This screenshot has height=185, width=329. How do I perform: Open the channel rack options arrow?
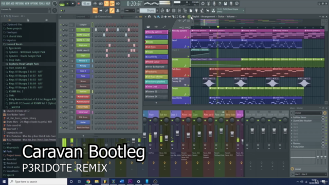coord(61,16)
